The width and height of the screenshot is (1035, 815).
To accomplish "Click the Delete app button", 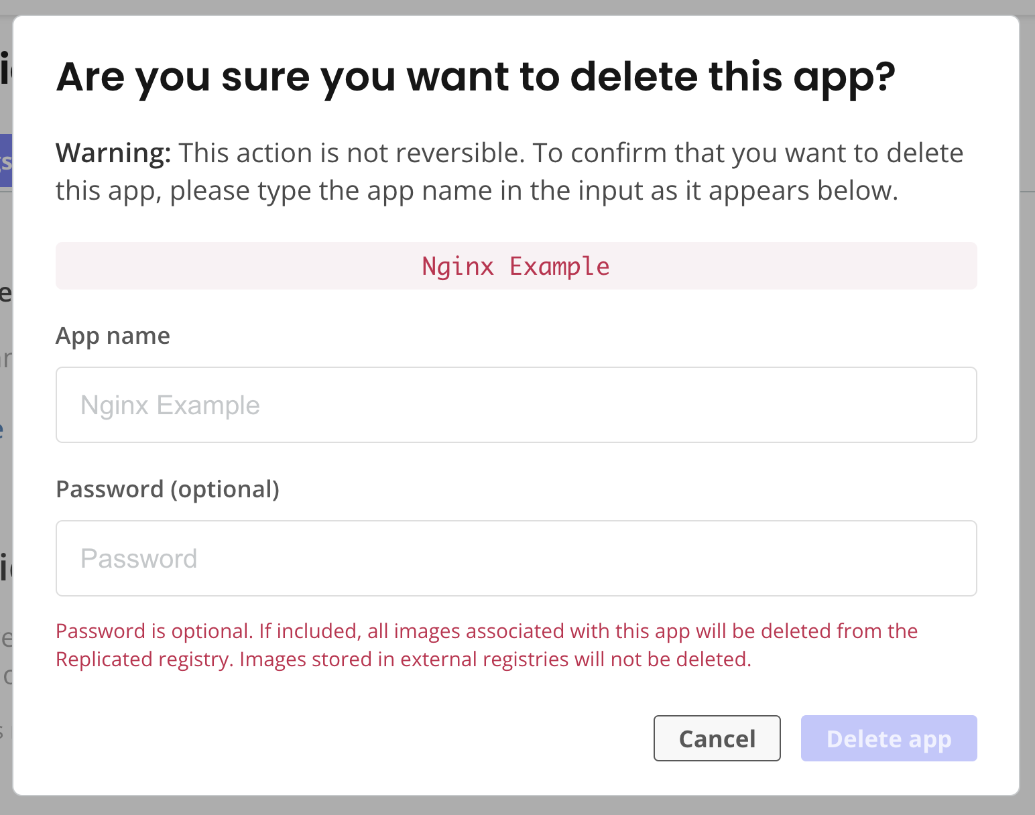I will point(889,738).
